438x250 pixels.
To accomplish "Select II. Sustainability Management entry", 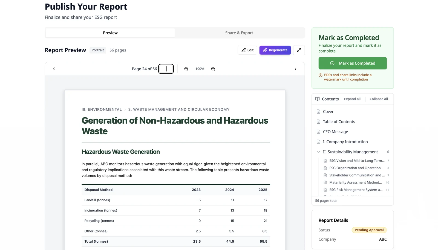I will [350, 152].
